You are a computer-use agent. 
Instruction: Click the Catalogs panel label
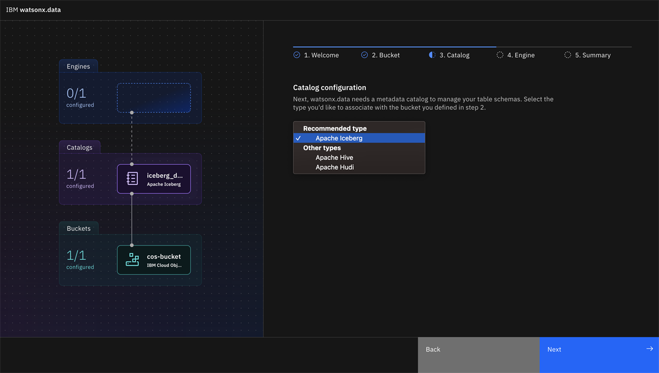(80, 147)
